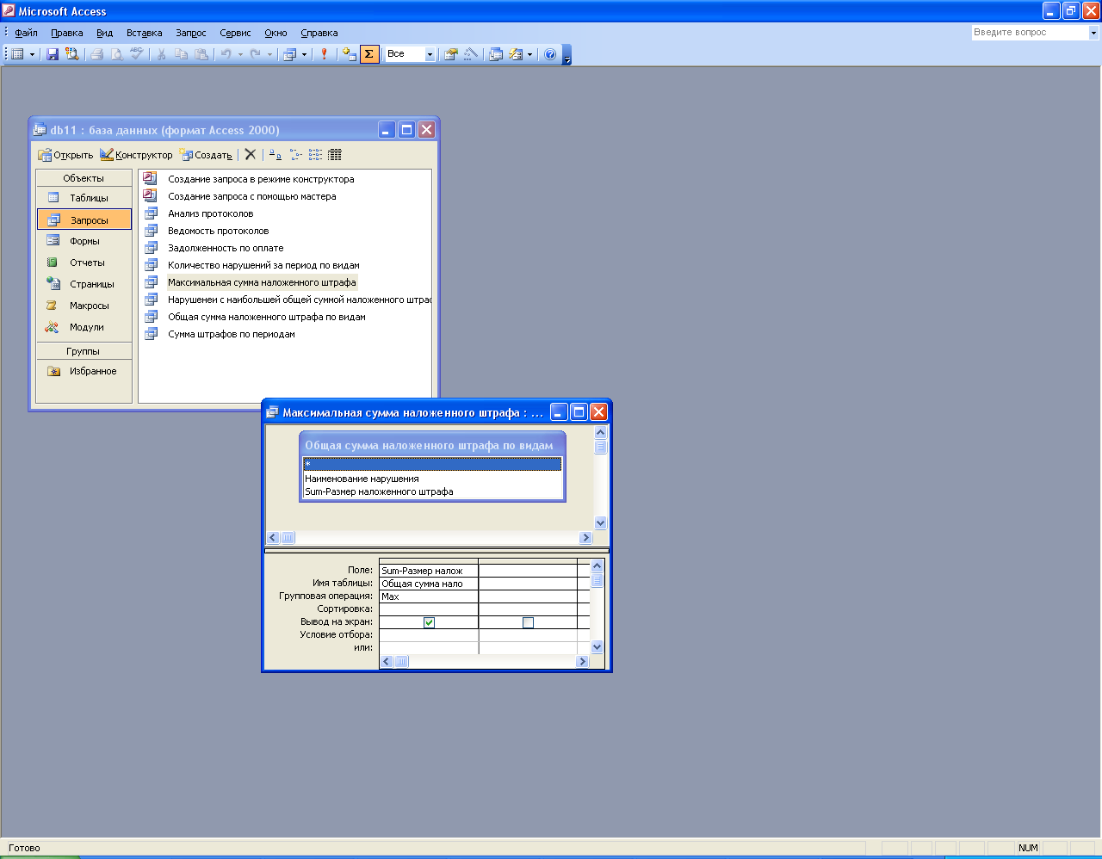Switch to Details view in db11
This screenshot has height=859, width=1102.
(x=335, y=155)
